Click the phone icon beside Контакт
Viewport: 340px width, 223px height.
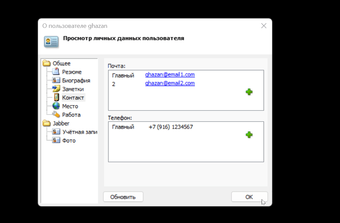tap(57, 97)
